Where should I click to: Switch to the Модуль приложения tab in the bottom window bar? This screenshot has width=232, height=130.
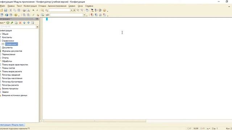pos(12,125)
